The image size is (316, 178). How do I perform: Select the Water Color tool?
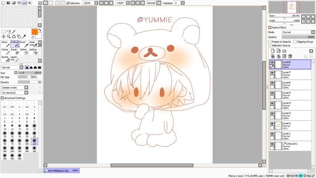pyautogui.click(x=33, y=44)
